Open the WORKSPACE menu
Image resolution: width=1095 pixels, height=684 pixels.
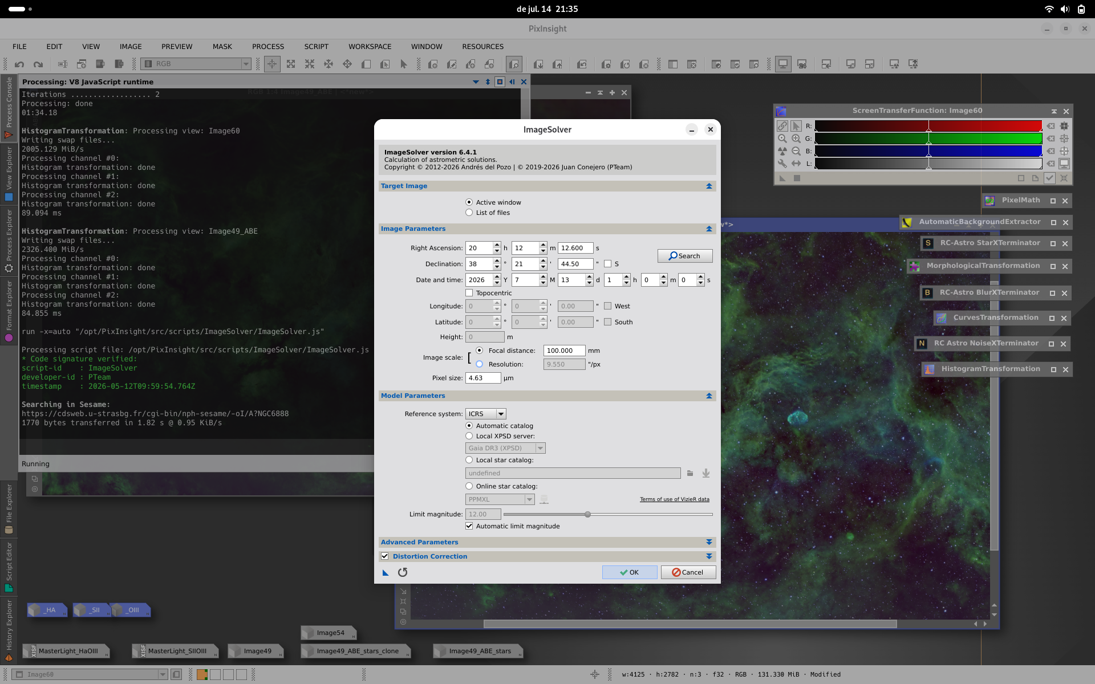point(370,47)
